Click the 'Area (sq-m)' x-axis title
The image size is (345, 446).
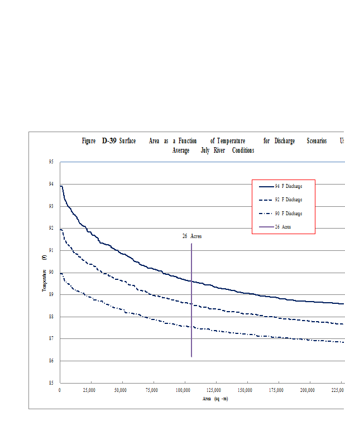(x=214, y=399)
